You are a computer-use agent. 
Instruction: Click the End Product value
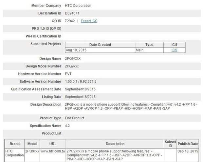74,118
